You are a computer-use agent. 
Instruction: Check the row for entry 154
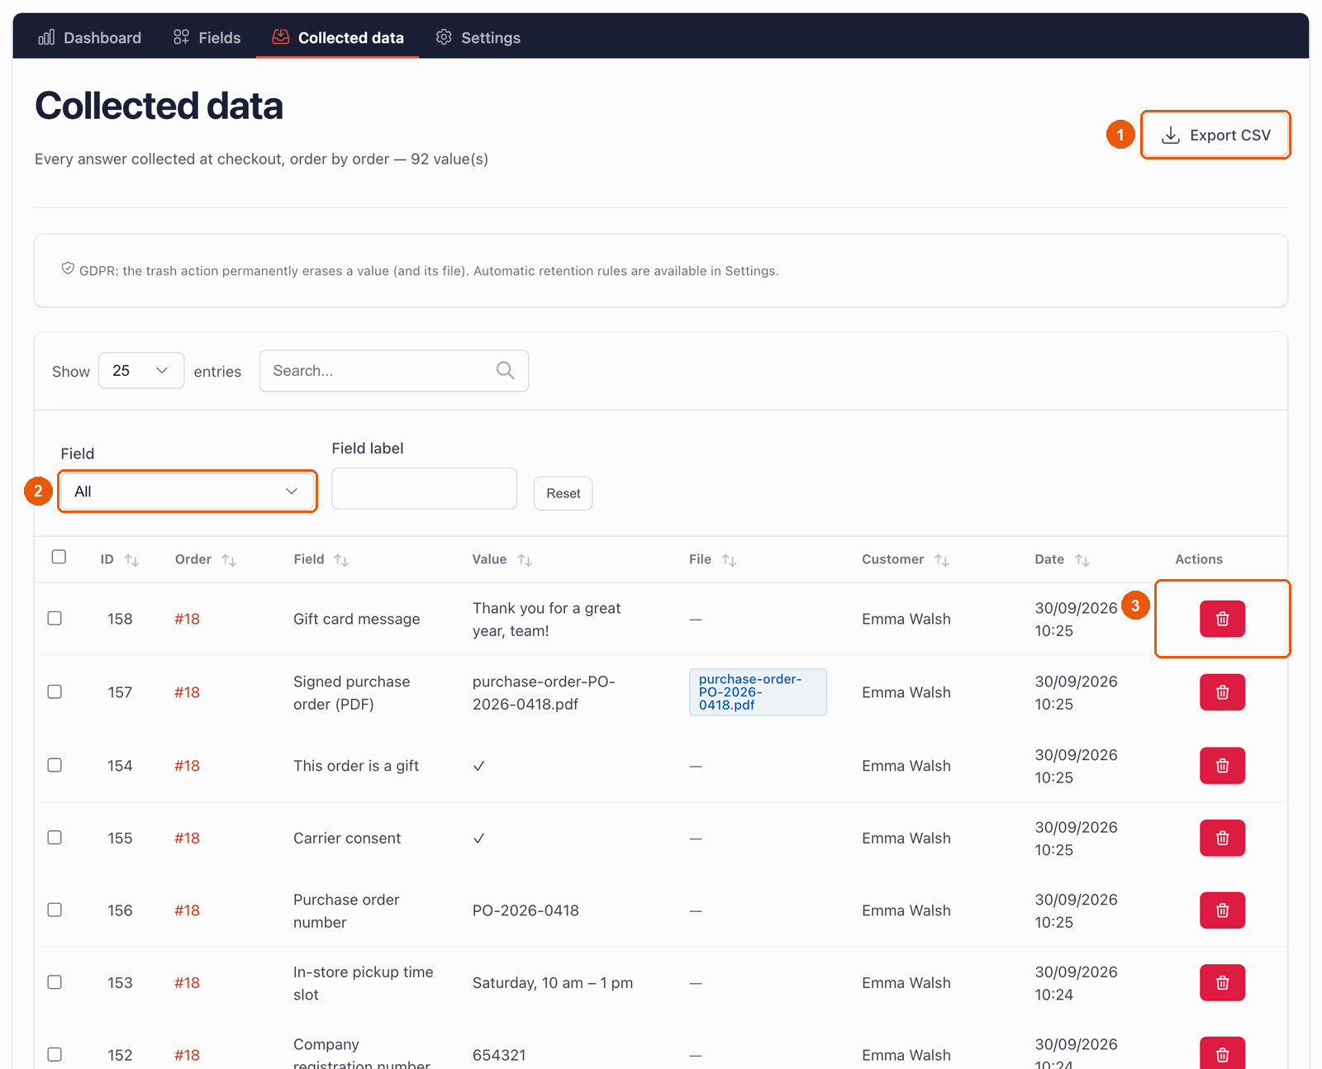(55, 765)
